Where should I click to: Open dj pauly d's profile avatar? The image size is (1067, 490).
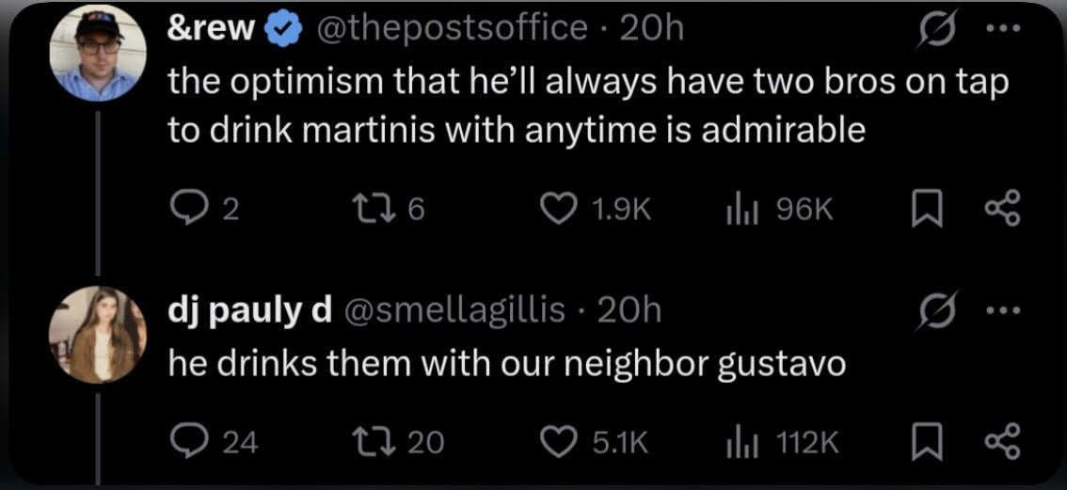coord(99,334)
